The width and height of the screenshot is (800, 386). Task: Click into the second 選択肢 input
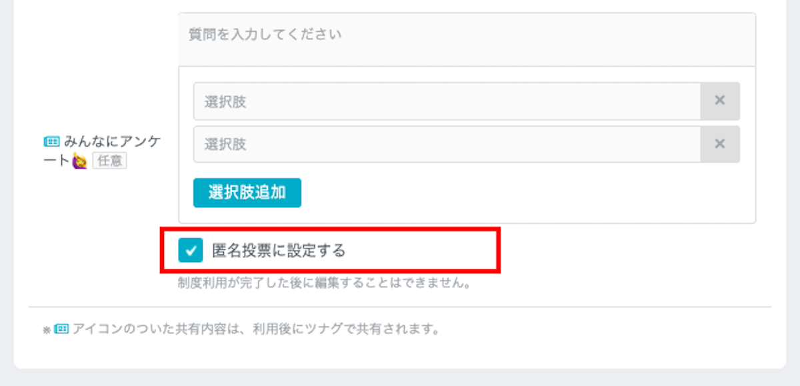coord(447,144)
